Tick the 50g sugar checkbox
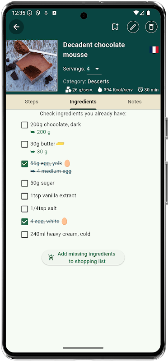Viewport: 168px width, 361px height. (x=25, y=184)
